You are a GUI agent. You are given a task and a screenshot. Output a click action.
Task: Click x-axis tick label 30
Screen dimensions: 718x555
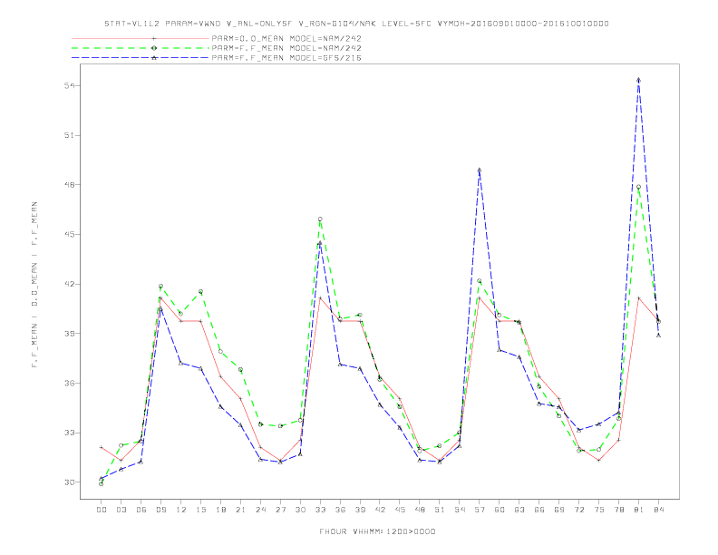tap(300, 510)
